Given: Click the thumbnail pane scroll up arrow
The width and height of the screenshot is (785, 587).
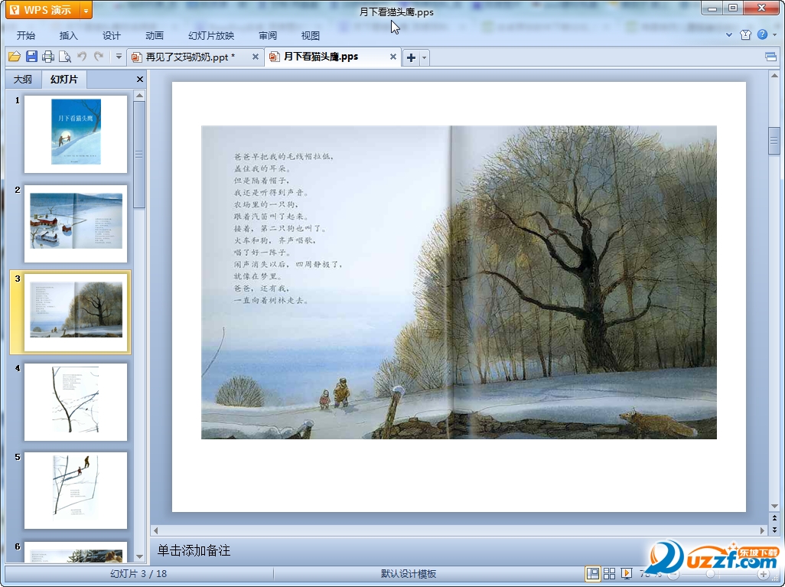Looking at the screenshot, I should click(140, 95).
